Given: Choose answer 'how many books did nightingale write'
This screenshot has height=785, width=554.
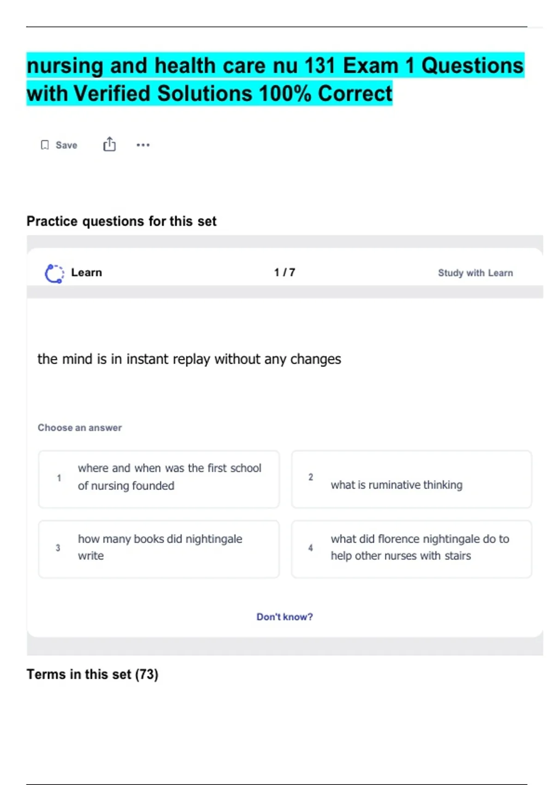Looking at the screenshot, I should (160, 547).
